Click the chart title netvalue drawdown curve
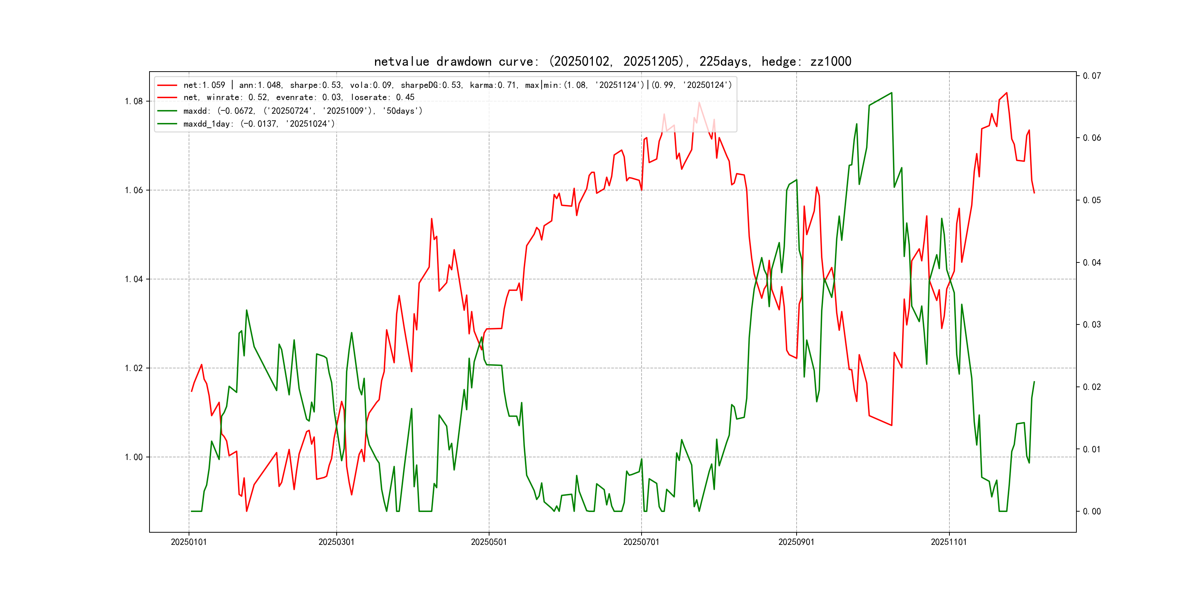This screenshot has height=598, width=1196. (612, 62)
